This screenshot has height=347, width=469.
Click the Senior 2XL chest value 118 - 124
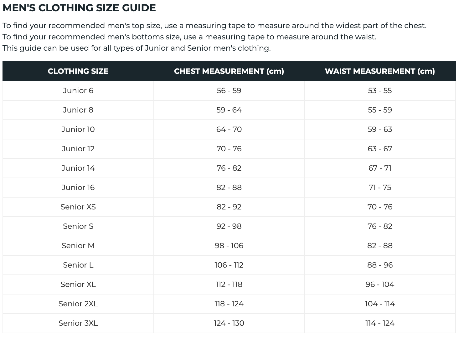click(229, 304)
